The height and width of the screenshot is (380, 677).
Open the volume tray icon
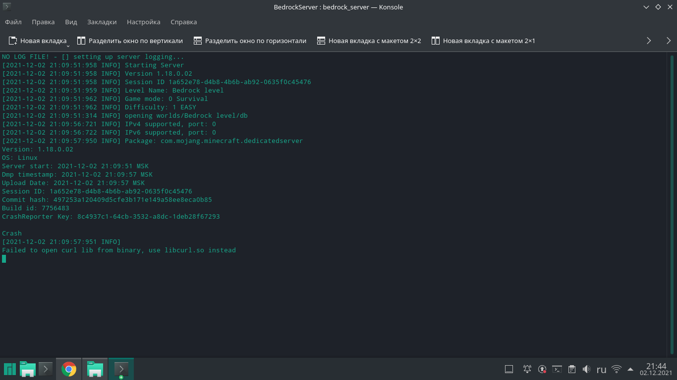point(587,369)
